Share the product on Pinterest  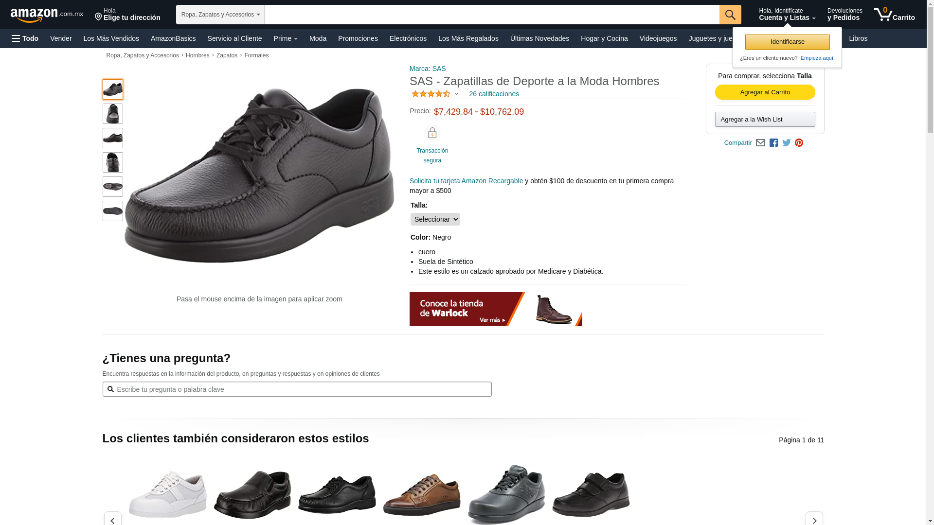[x=799, y=143]
